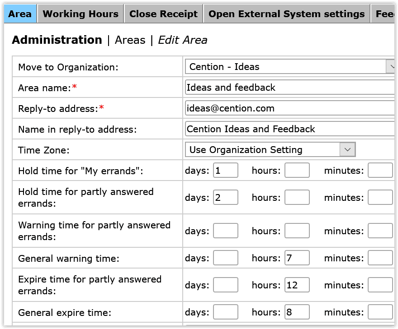
Task: Focus the Name in reply-to address field
Action: click(x=289, y=129)
